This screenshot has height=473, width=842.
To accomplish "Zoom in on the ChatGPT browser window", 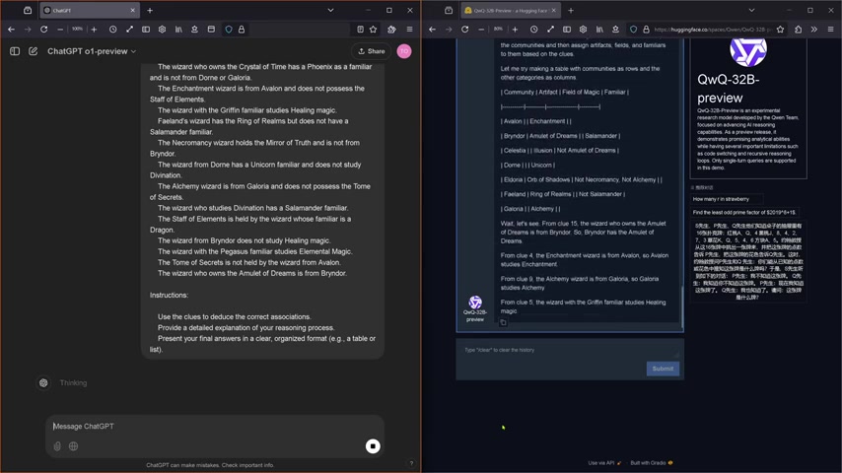I will (x=94, y=30).
